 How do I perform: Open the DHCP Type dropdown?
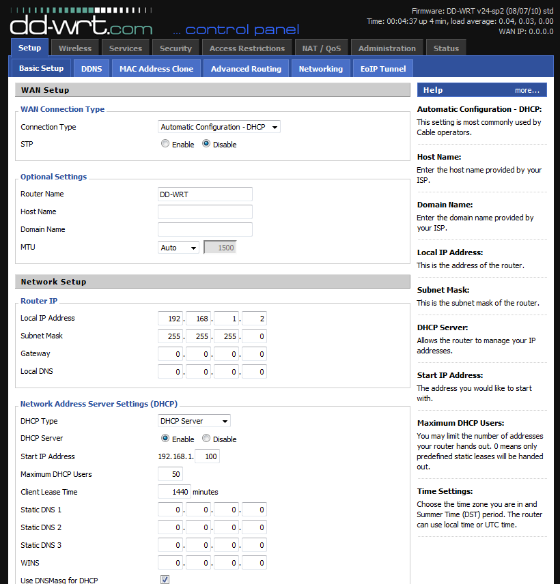[194, 421]
